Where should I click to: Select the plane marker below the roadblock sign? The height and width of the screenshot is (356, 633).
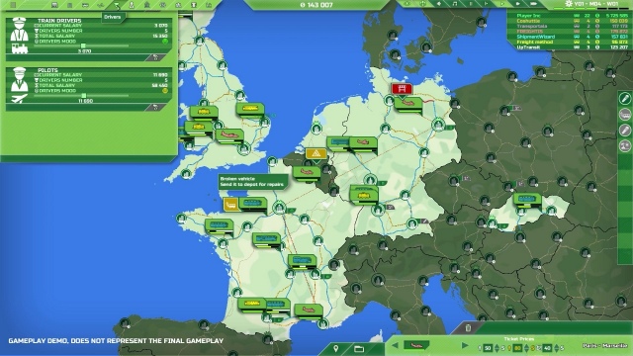[408, 104]
